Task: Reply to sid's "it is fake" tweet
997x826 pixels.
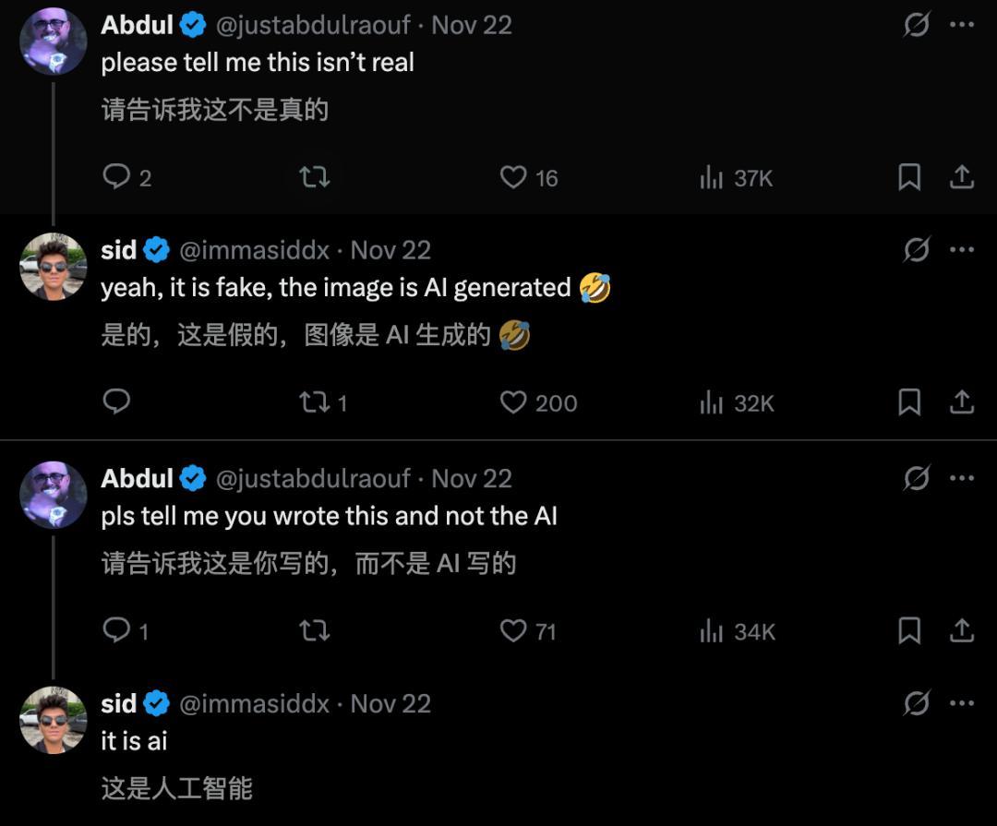Action: 116,401
